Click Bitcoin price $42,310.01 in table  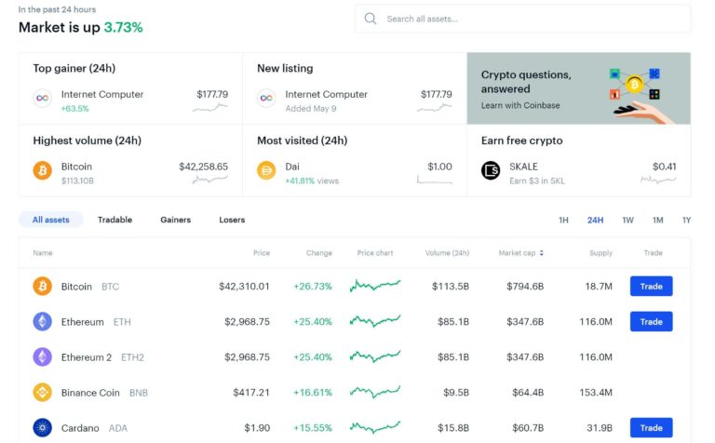tap(244, 287)
